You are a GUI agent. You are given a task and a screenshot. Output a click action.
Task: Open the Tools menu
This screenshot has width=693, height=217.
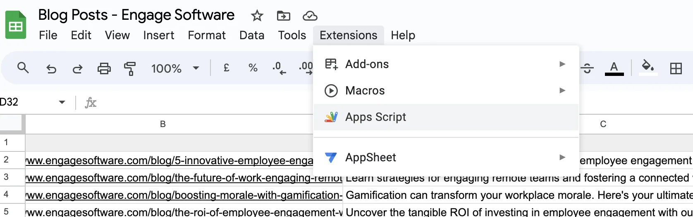pyautogui.click(x=292, y=35)
